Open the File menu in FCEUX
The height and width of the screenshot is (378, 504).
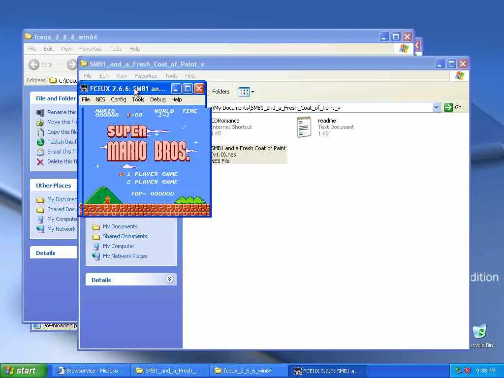pos(86,99)
